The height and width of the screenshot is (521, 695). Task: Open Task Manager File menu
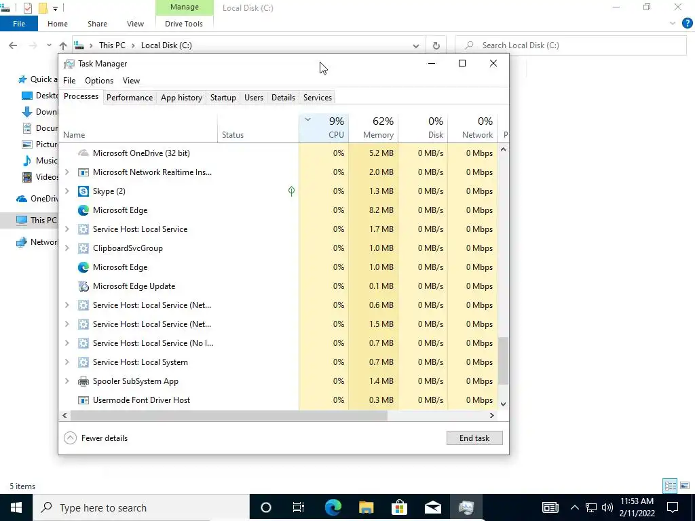(x=69, y=81)
